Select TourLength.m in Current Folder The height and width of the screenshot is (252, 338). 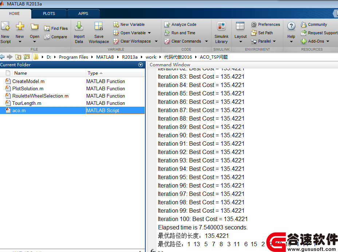72,103
